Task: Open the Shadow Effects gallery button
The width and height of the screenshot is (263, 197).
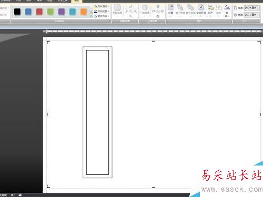Action: pyautogui.click(x=117, y=10)
